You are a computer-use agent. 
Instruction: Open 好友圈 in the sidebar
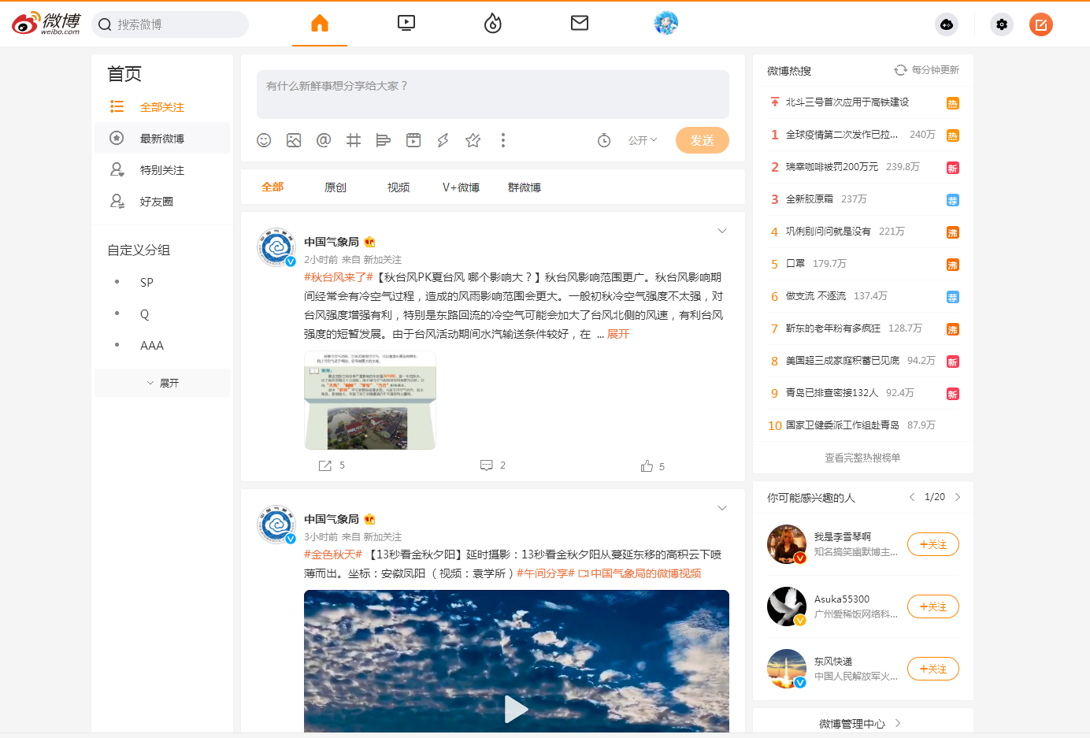(x=162, y=201)
